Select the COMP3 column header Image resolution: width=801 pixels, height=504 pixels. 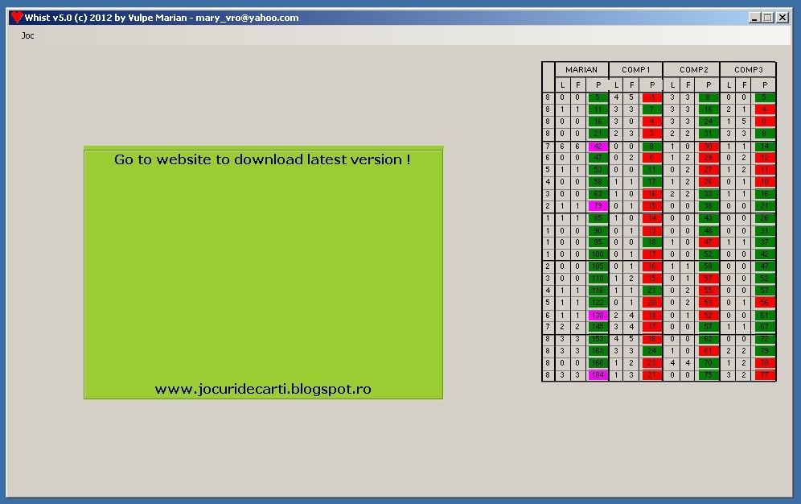click(749, 69)
